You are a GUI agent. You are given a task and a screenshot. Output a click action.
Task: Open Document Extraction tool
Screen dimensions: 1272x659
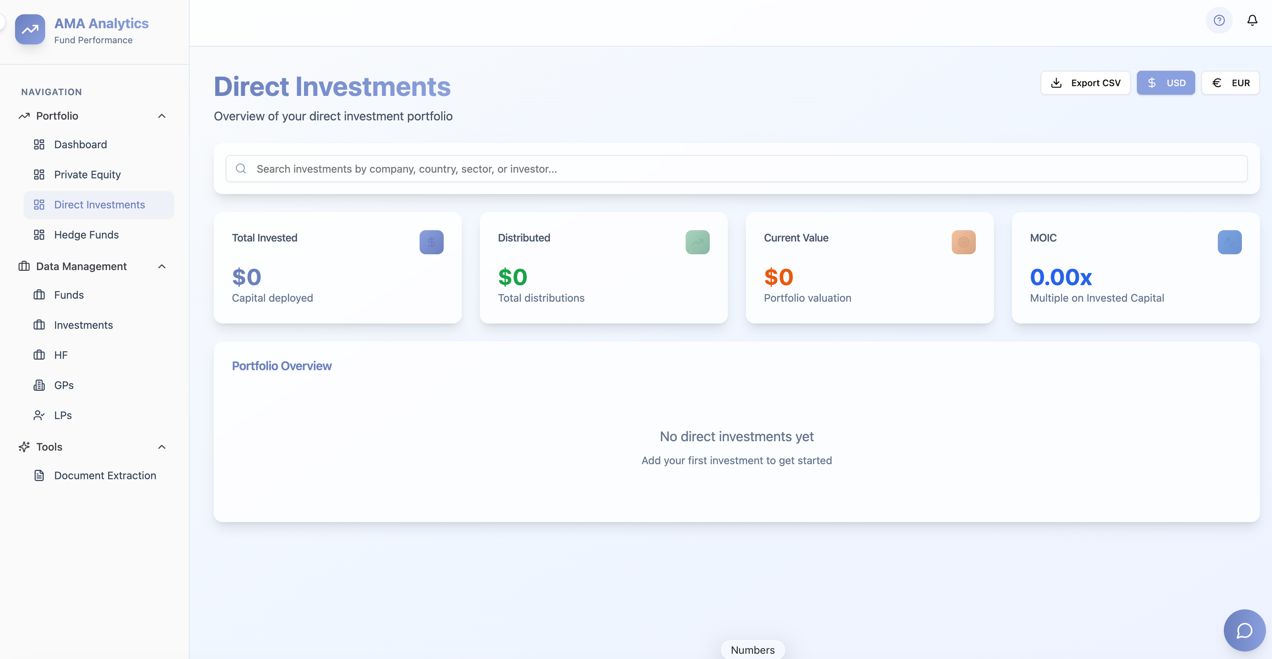(99, 476)
